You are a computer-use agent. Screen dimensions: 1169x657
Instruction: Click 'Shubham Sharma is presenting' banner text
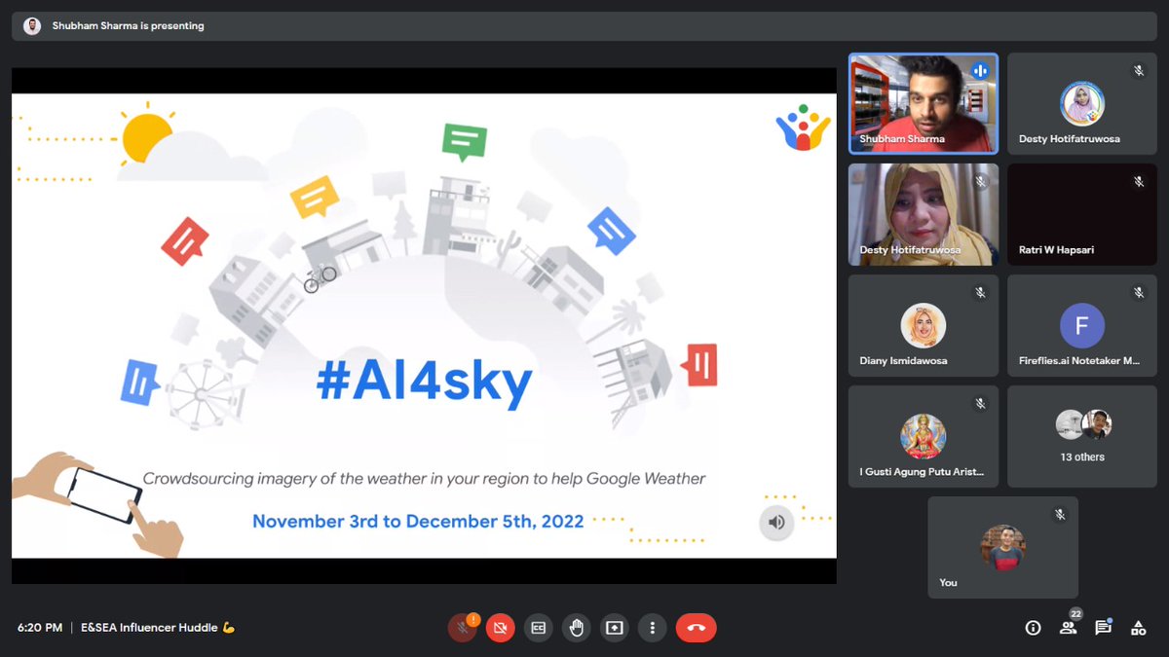[x=129, y=26]
